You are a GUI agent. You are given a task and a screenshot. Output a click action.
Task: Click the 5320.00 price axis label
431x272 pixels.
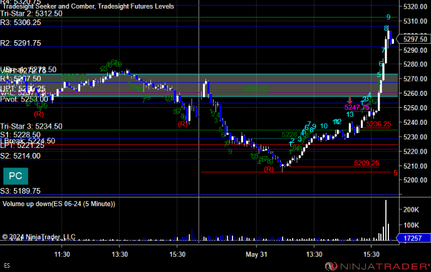[x=415, y=7]
